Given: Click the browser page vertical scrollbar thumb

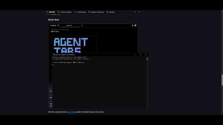Looking at the screenshot, I should [x=222, y=80].
